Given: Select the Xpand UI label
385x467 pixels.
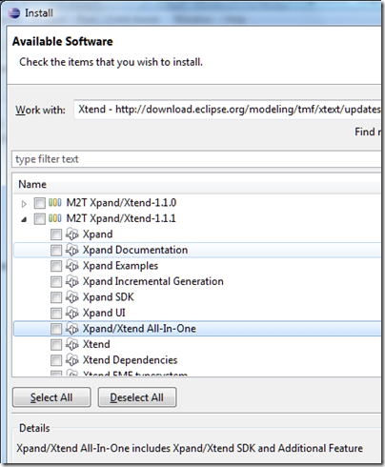Looking at the screenshot, I should pyautogui.click(x=104, y=313).
